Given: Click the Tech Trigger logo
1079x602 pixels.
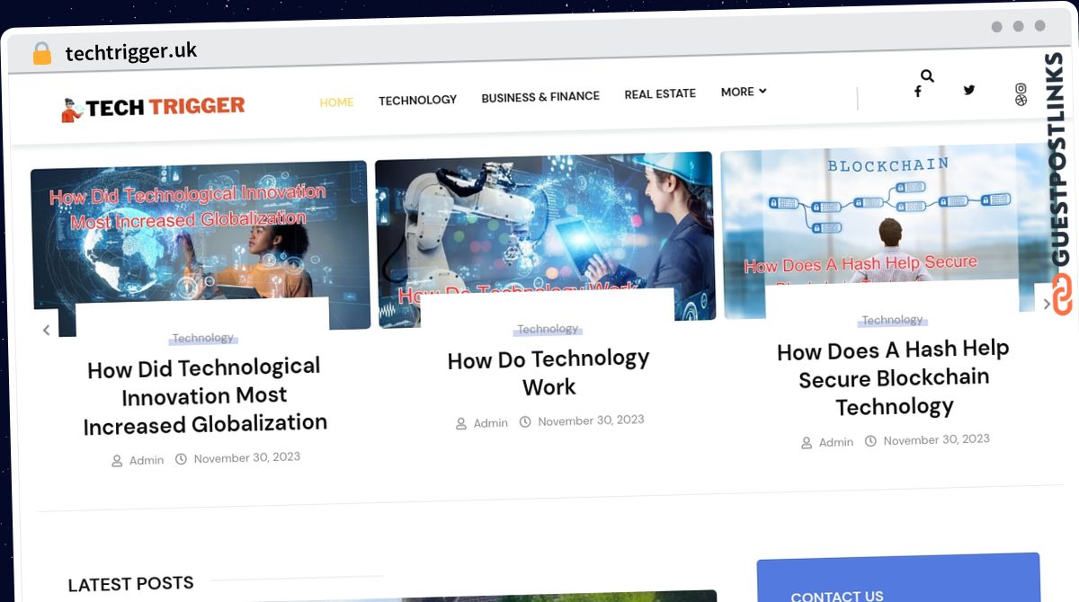Looking at the screenshot, I should 154,108.
